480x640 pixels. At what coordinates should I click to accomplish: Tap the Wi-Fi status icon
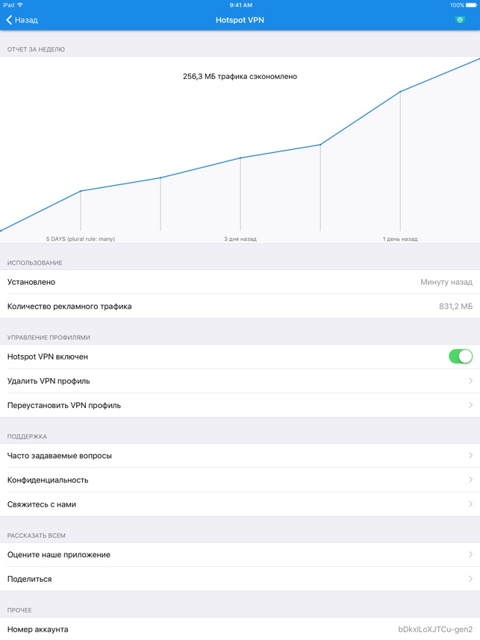[20, 5]
